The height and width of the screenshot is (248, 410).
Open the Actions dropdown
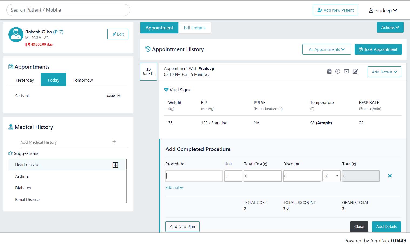click(x=390, y=27)
